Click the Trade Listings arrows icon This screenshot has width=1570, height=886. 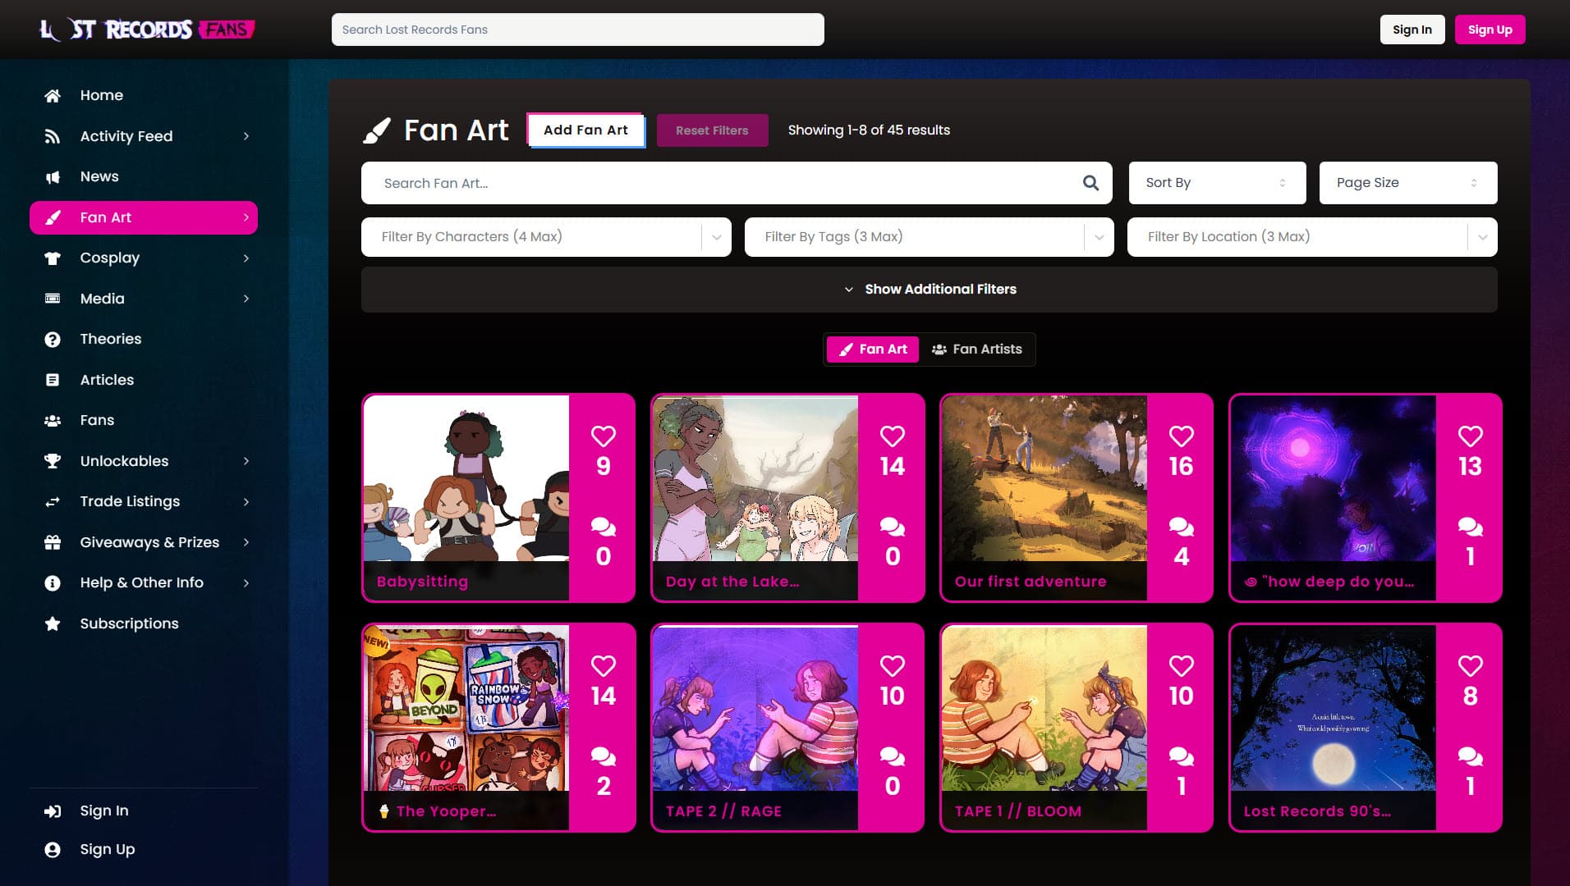[53, 502]
